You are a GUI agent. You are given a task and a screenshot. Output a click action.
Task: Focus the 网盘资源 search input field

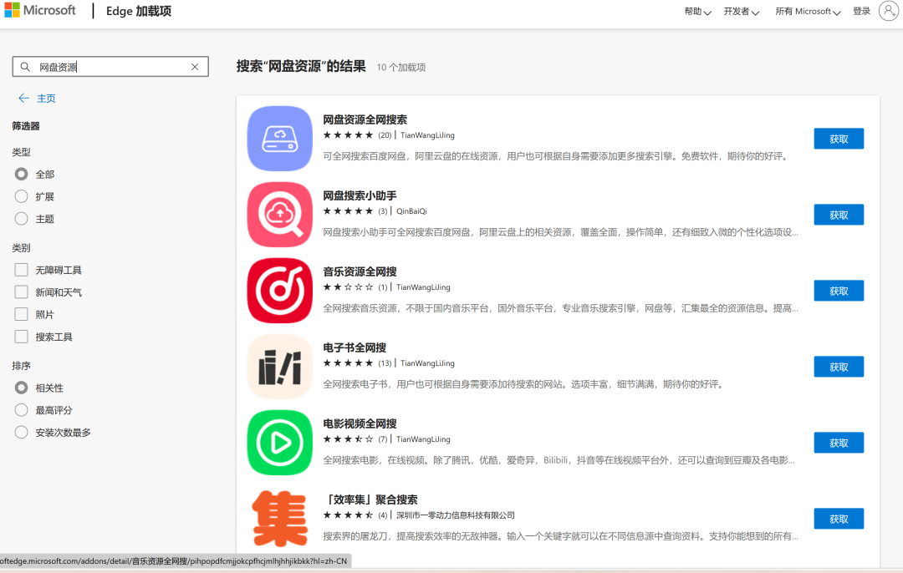110,67
